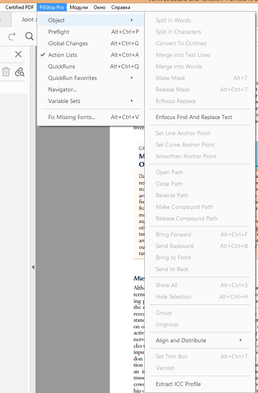Screen dimensions: 258x393
Task: Click Set Line Anchor Point
Action: point(200,133)
